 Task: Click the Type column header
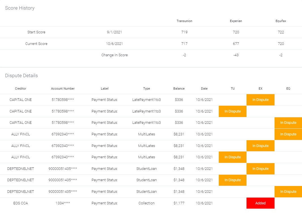click(x=147, y=88)
